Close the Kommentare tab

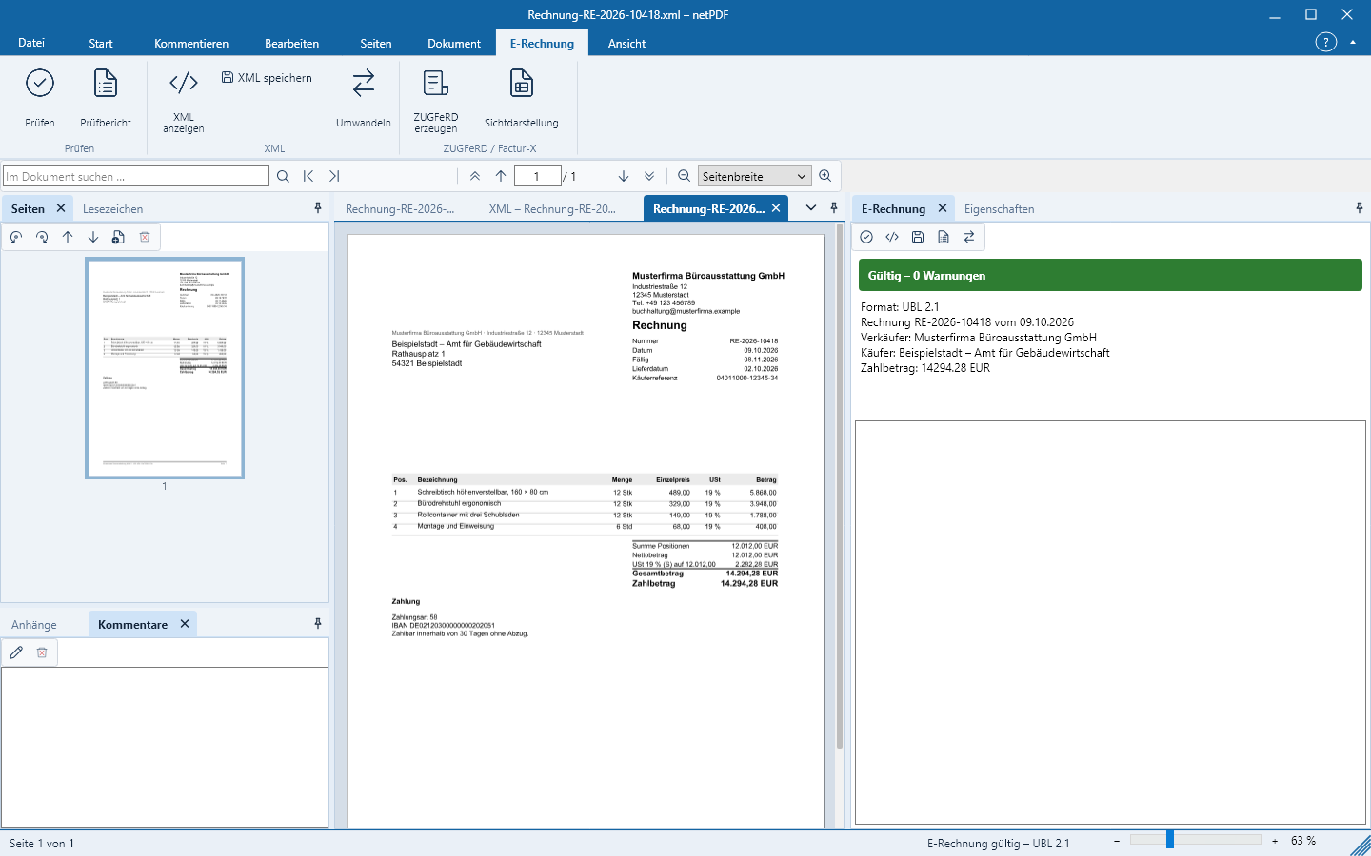coord(185,624)
